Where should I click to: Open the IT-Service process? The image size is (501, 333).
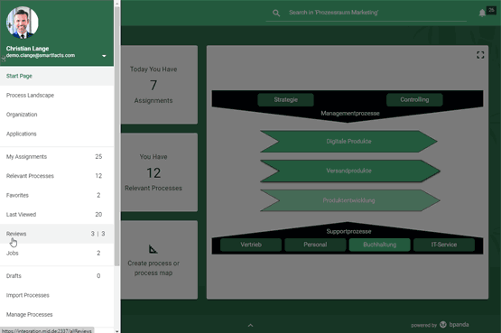444,245
